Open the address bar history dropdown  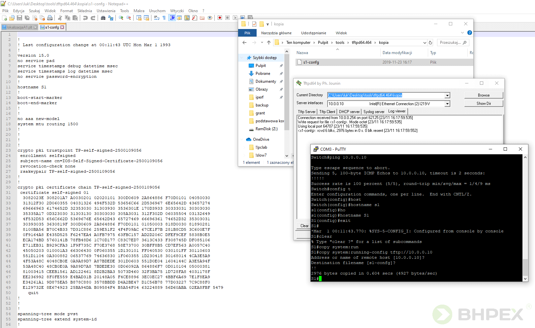[425, 43]
